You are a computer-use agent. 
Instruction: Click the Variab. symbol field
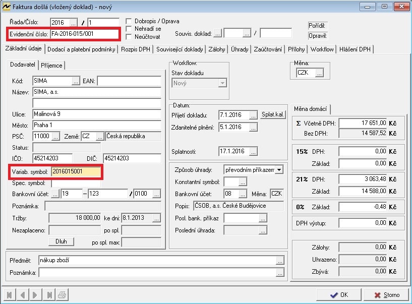click(x=76, y=172)
